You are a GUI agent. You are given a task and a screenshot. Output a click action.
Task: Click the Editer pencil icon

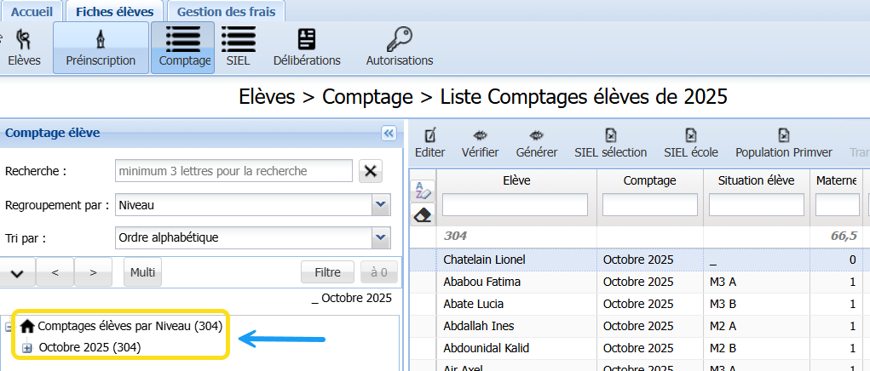pos(429,143)
